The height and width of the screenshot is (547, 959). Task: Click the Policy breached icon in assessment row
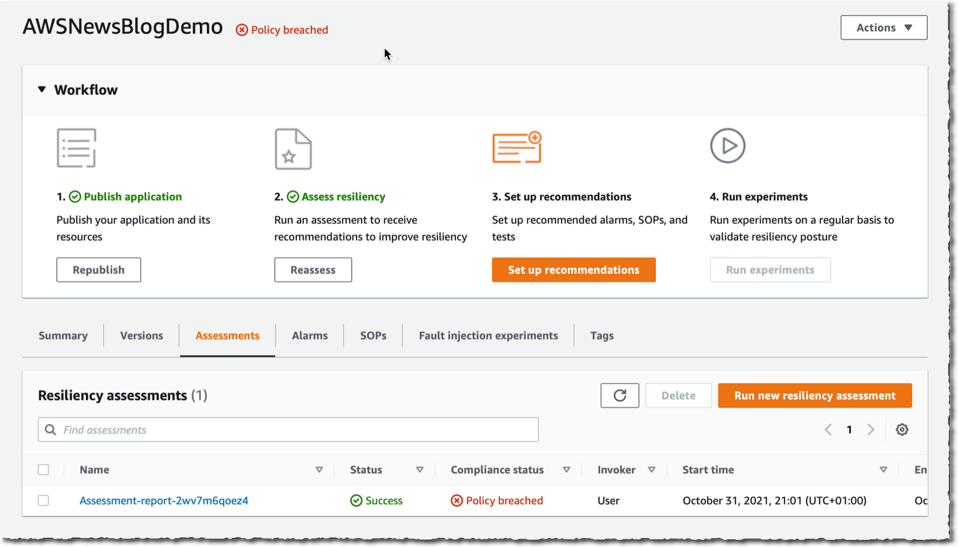tap(457, 500)
